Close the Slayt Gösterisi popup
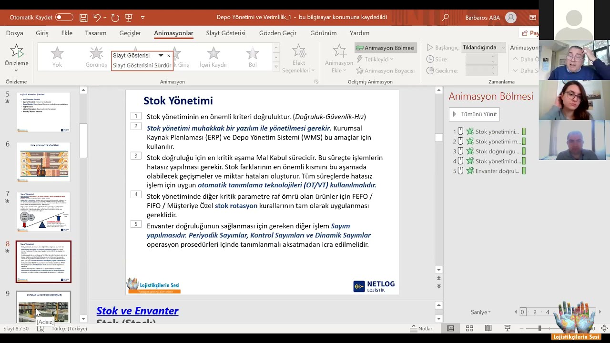The width and height of the screenshot is (610, 343). 168,56
